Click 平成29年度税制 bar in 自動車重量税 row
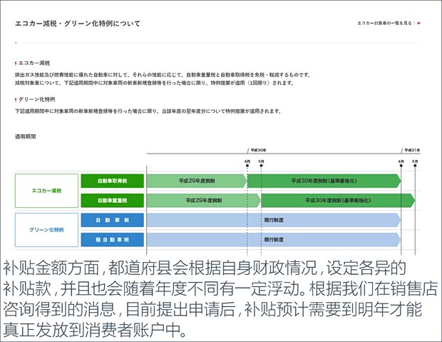 click(x=203, y=201)
